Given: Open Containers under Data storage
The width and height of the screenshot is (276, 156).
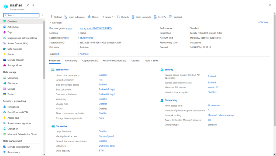Looking at the screenshot, I should 13,78.
